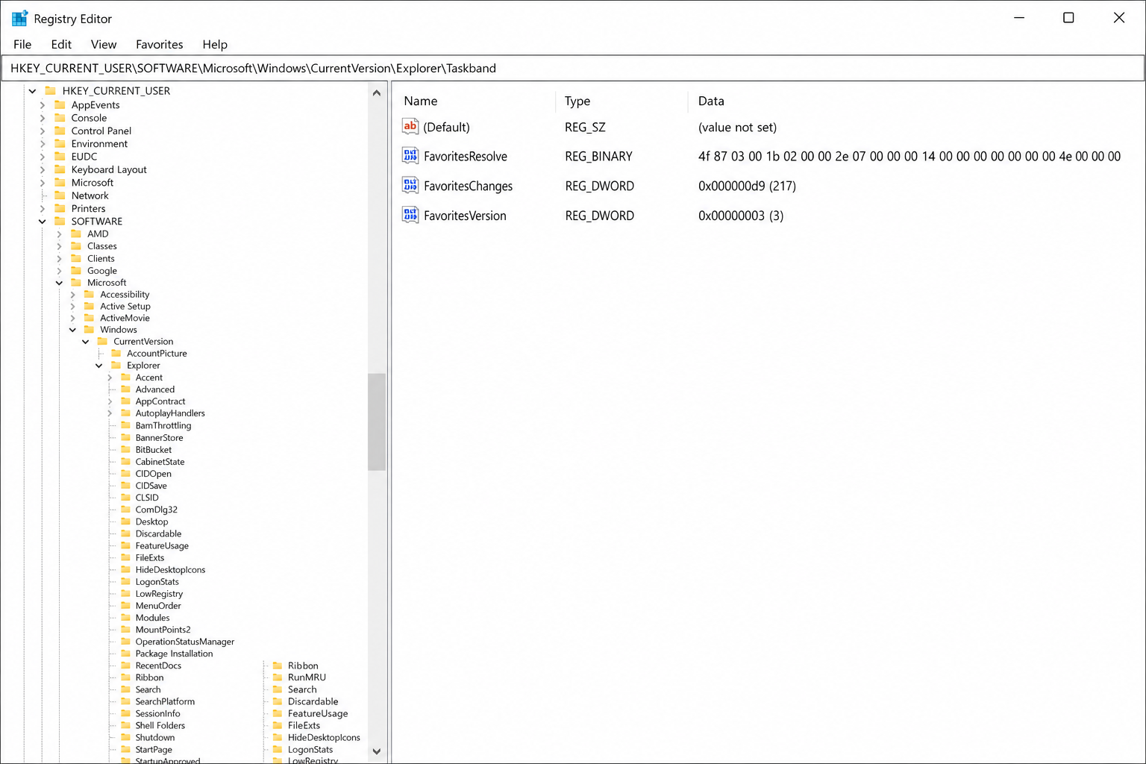This screenshot has height=764, width=1146.
Task: Collapse the HKEY_CURRENT_USER tree node
Action: point(32,91)
